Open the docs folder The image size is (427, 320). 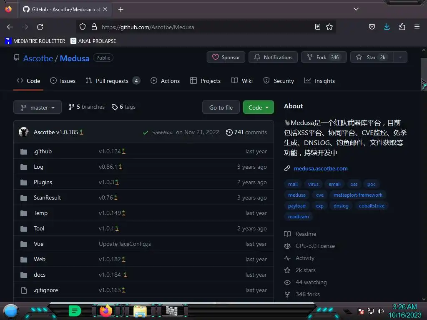pos(40,275)
